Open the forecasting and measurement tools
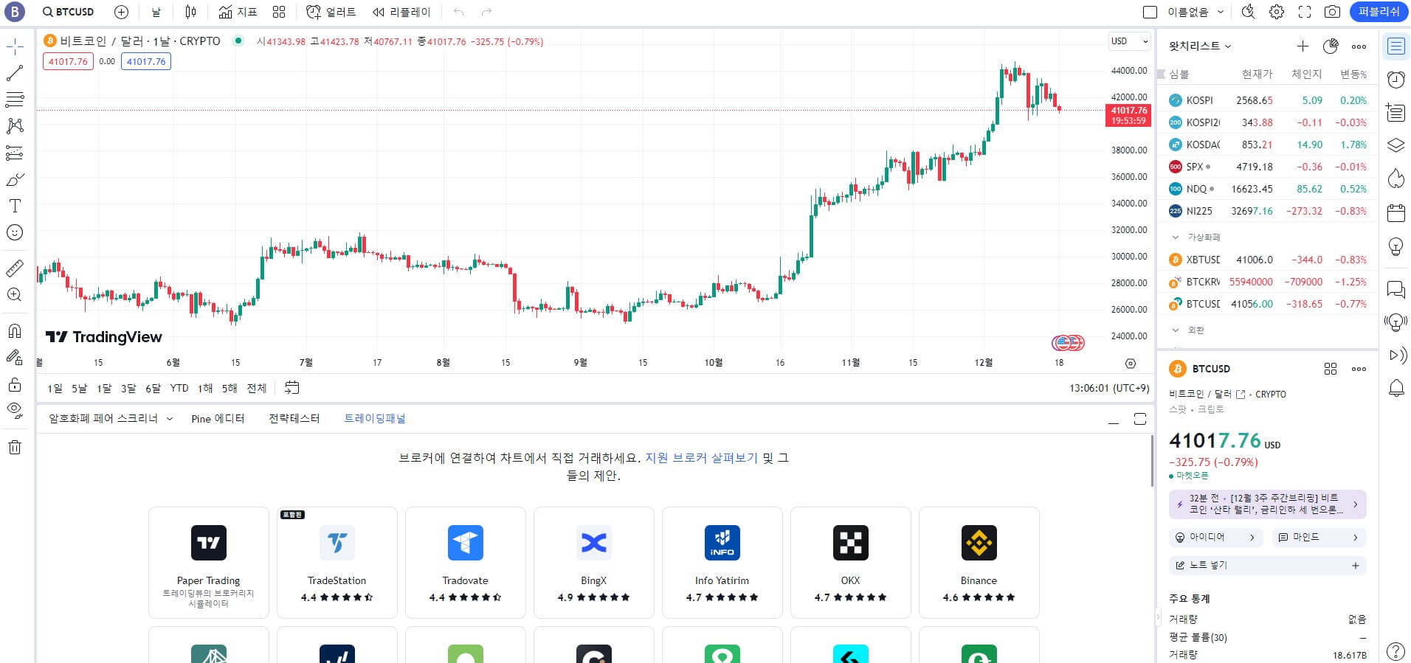The image size is (1411, 663). point(15,153)
